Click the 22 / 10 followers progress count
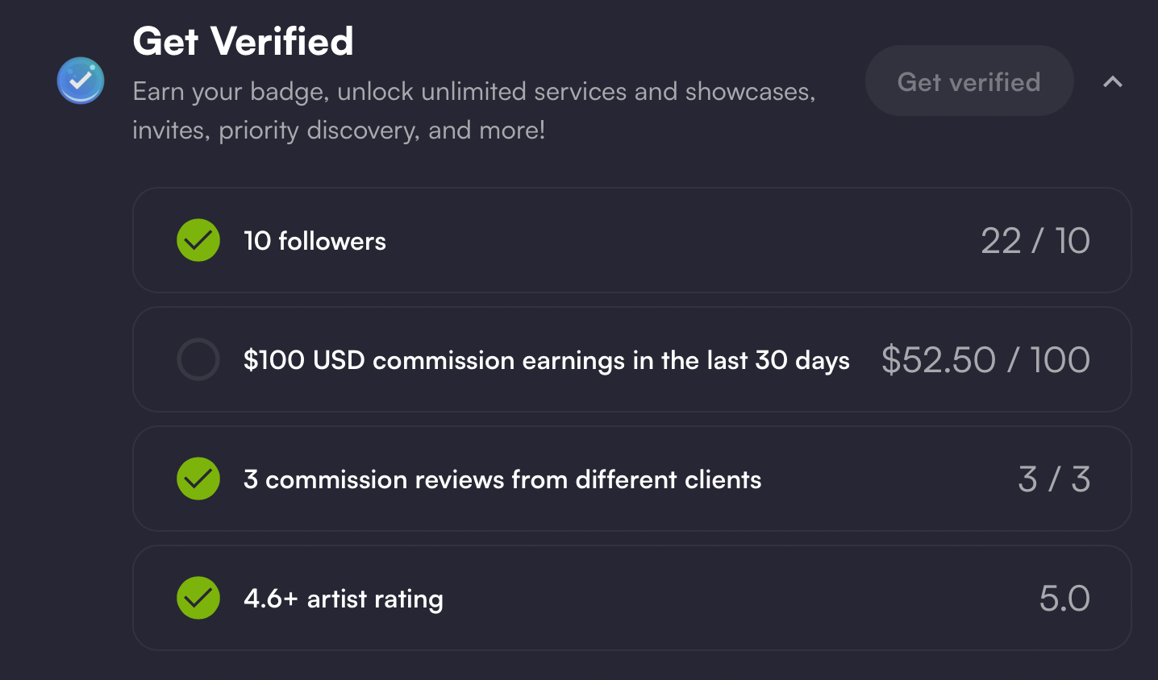 (1035, 241)
